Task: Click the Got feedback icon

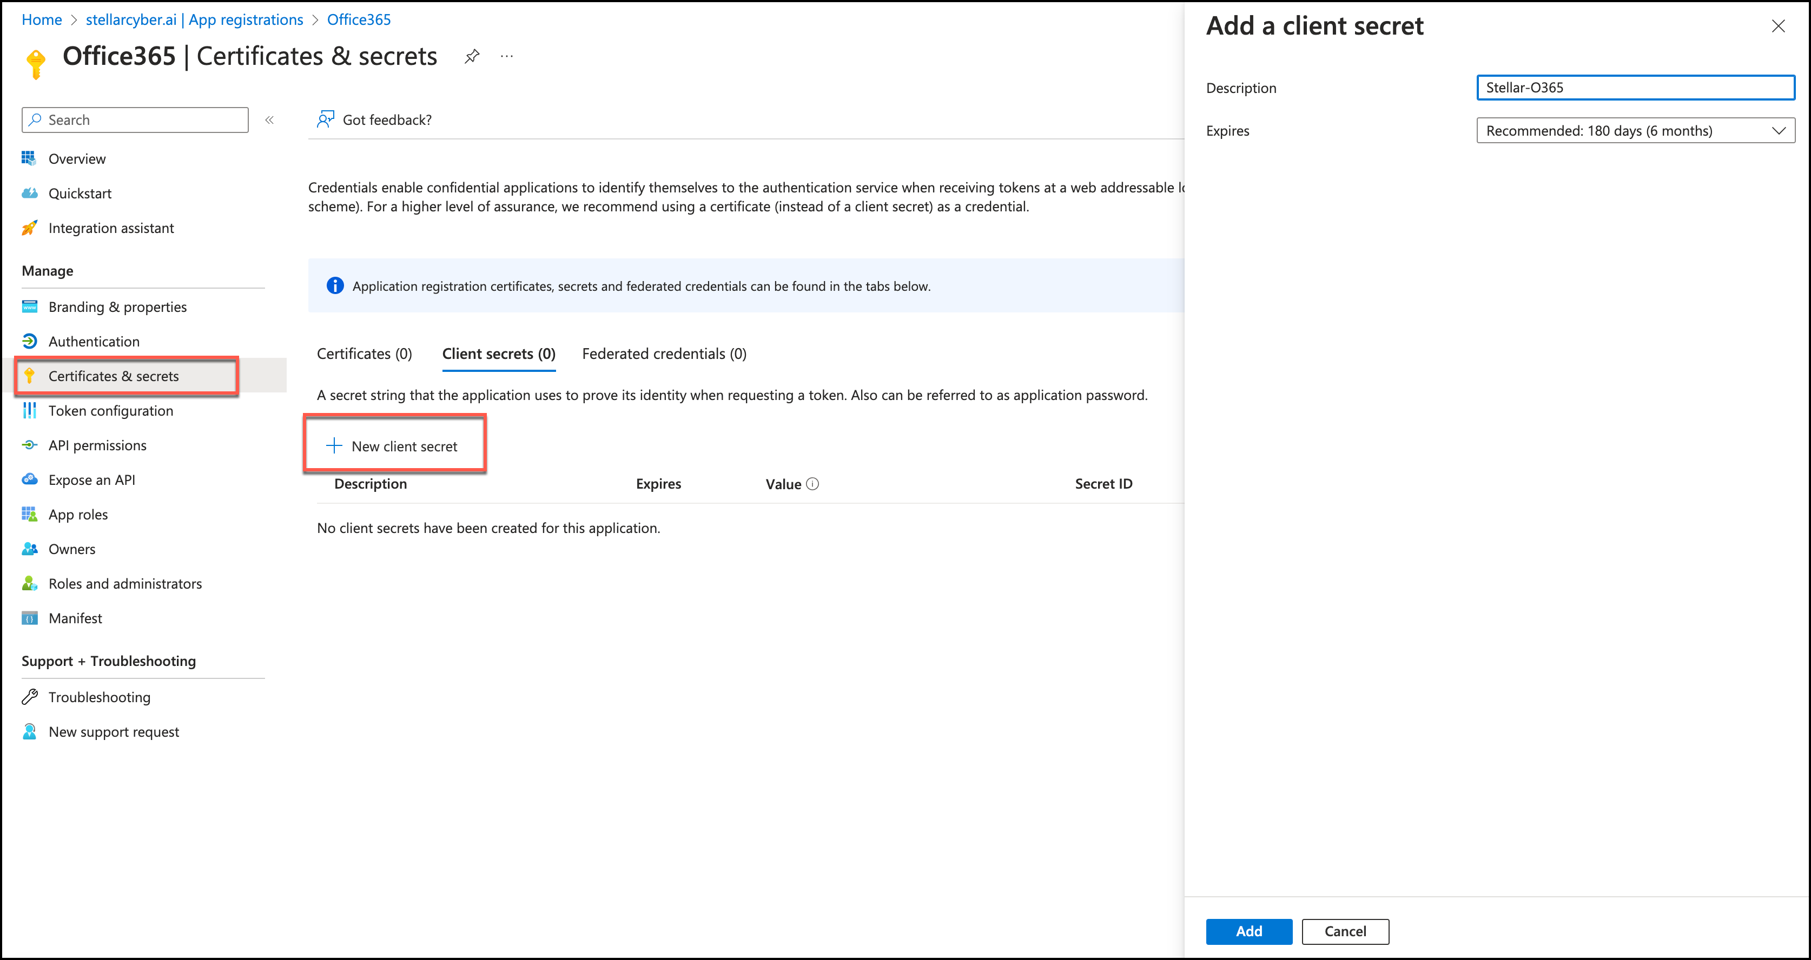Action: (x=325, y=119)
